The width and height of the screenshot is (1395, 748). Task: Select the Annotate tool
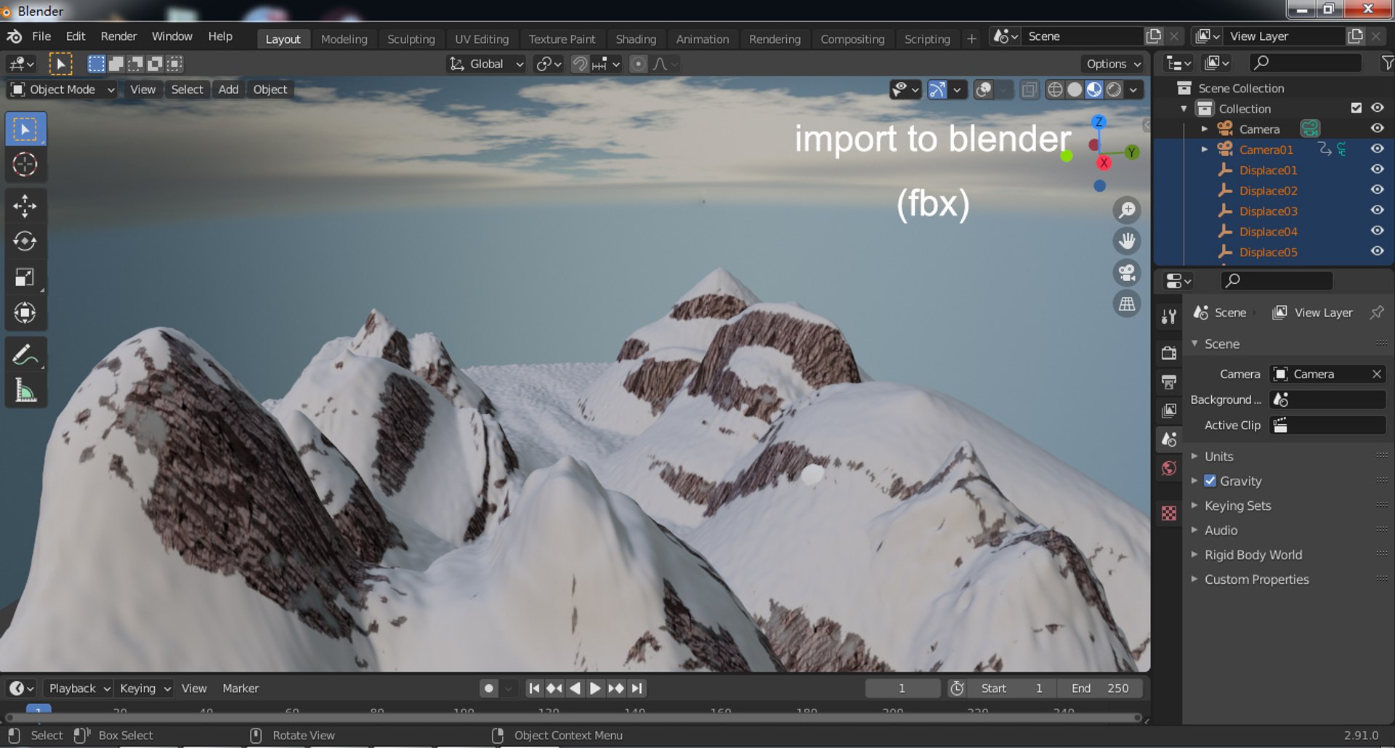[25, 355]
